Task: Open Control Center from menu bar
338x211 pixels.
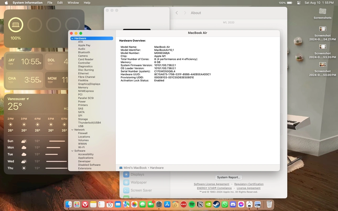Action: [299, 3]
